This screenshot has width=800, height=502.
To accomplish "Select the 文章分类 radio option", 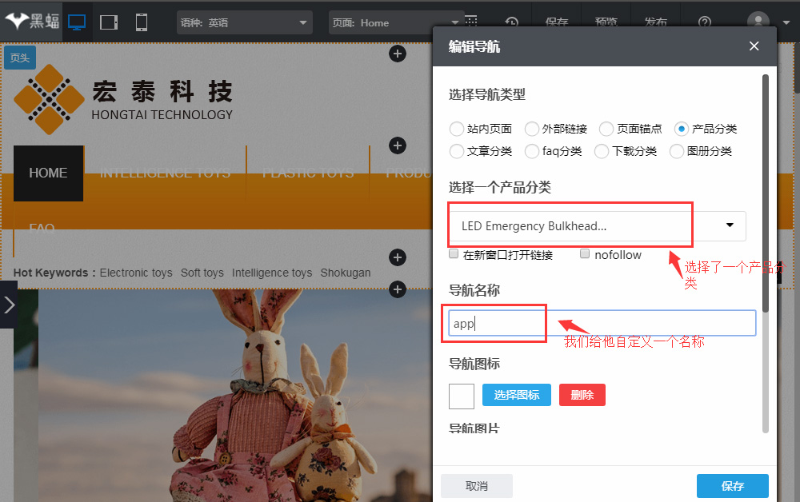I will 457,151.
